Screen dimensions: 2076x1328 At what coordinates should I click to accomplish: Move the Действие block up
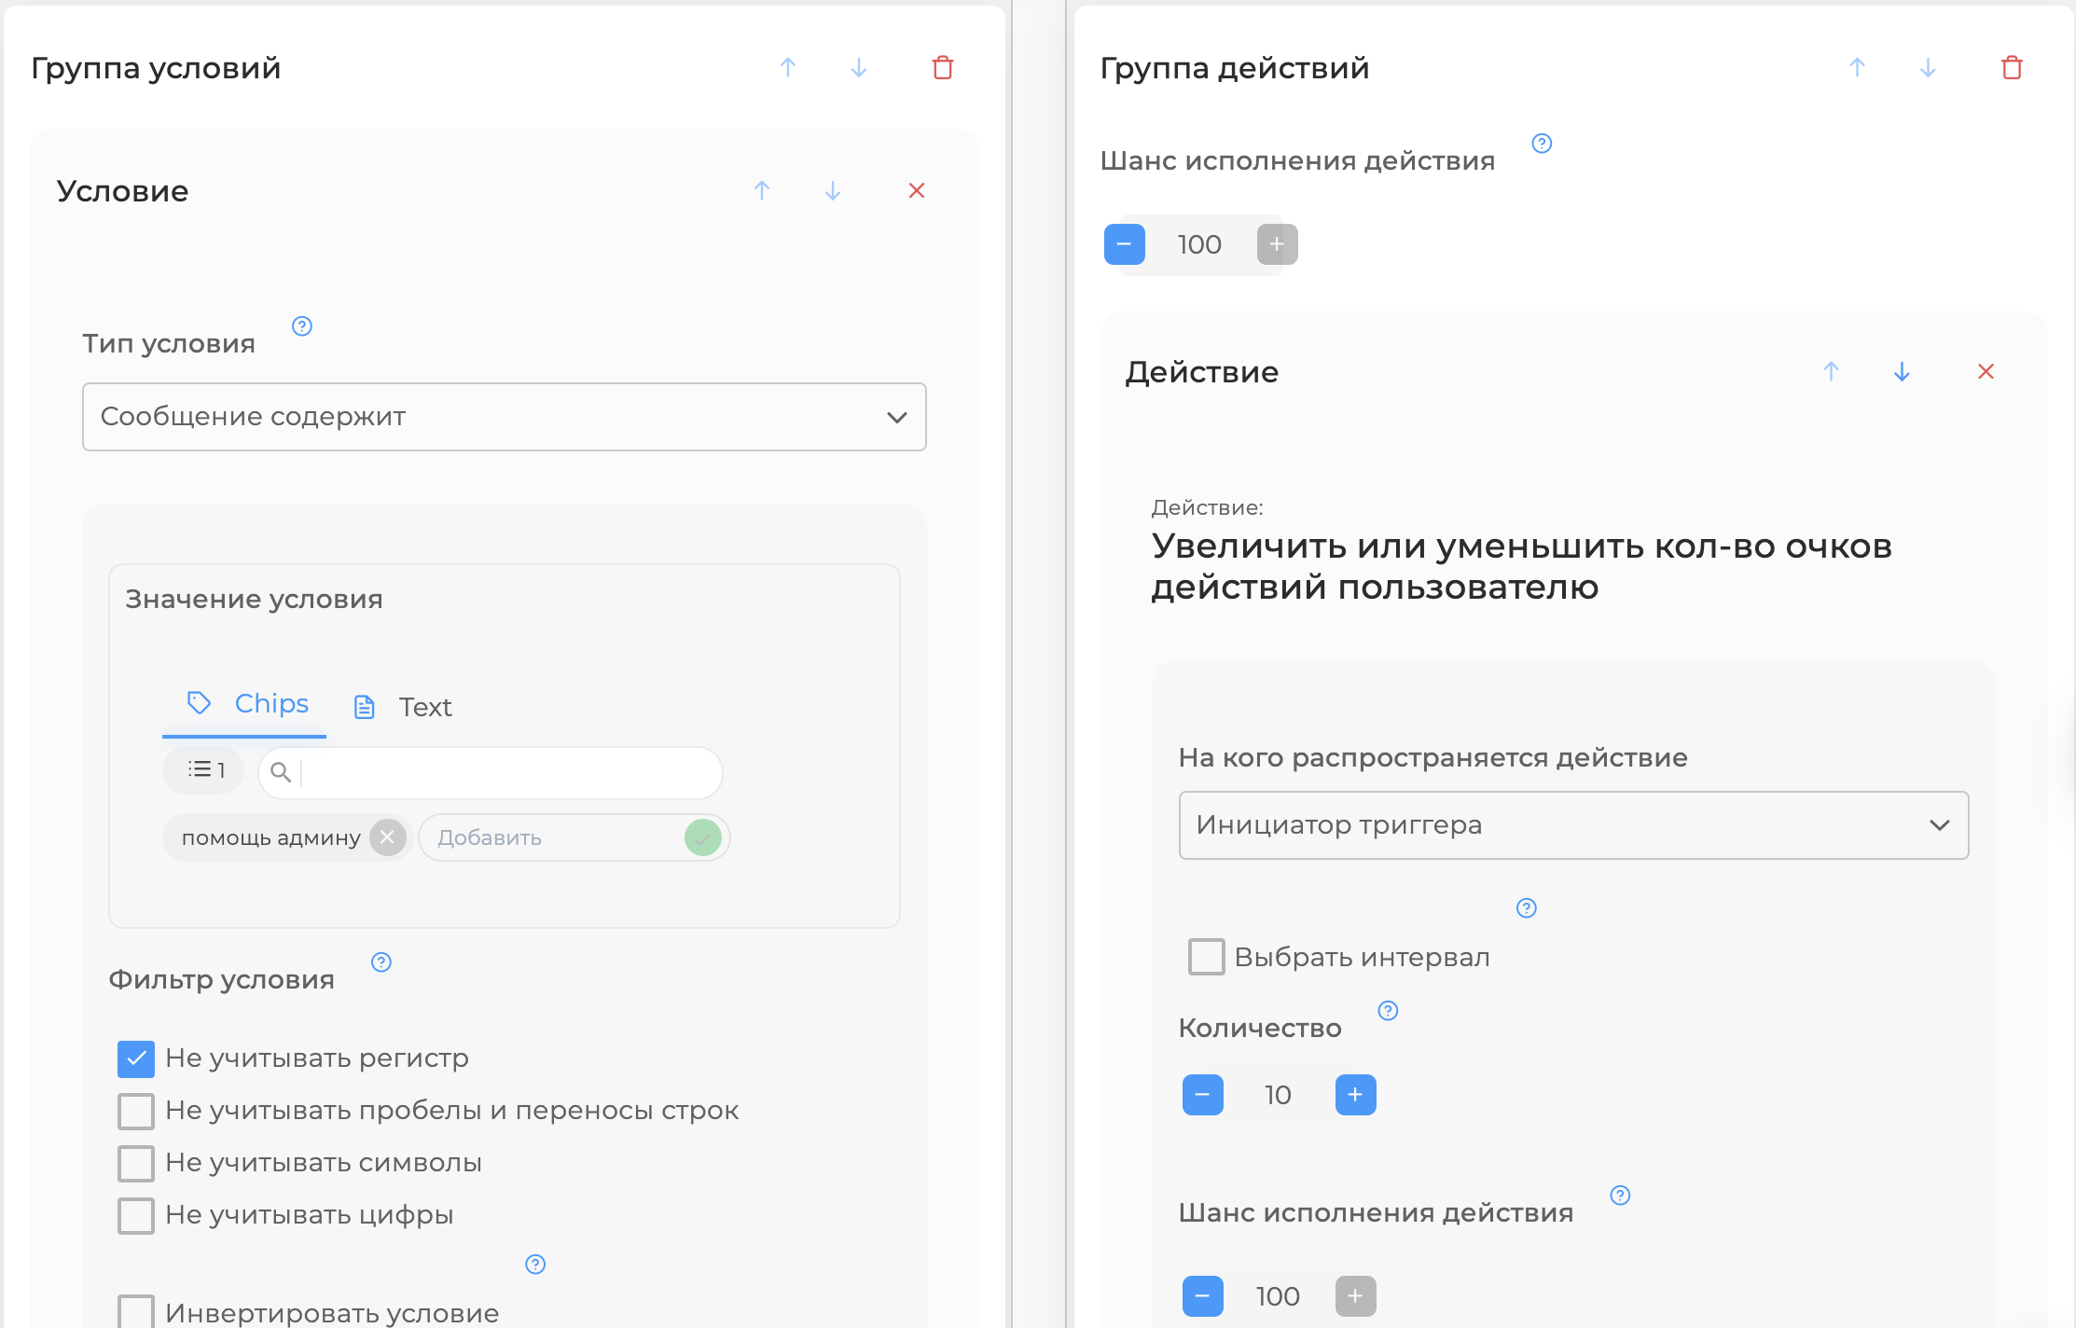coord(1831,371)
